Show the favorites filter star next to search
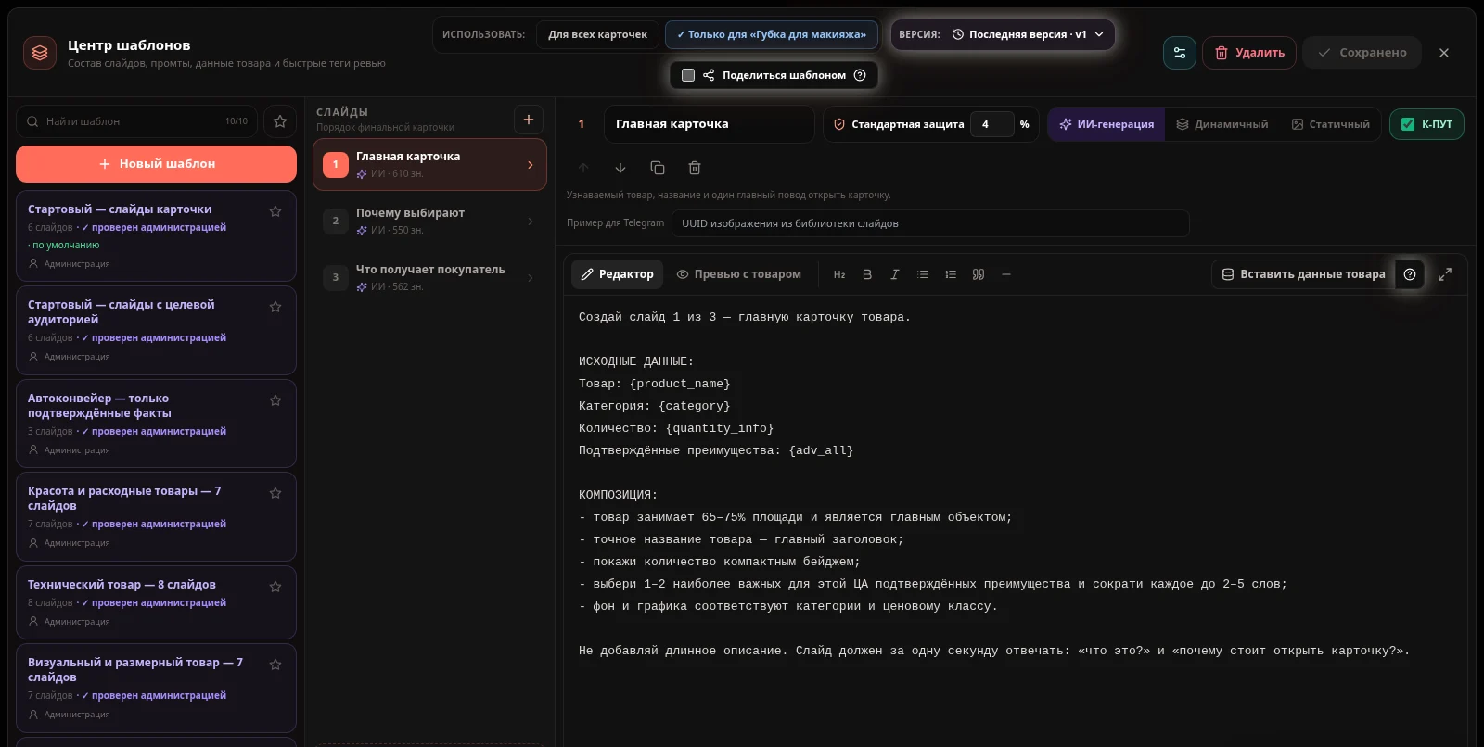The image size is (1484, 747). [x=280, y=121]
